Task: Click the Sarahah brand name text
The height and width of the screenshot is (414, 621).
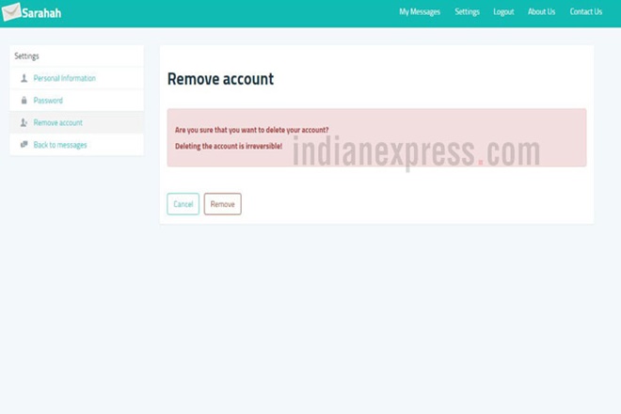Action: click(41, 13)
